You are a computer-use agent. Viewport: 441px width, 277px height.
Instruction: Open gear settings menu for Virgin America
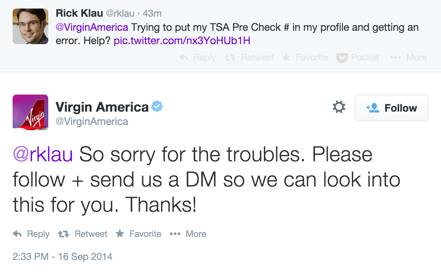click(x=339, y=107)
